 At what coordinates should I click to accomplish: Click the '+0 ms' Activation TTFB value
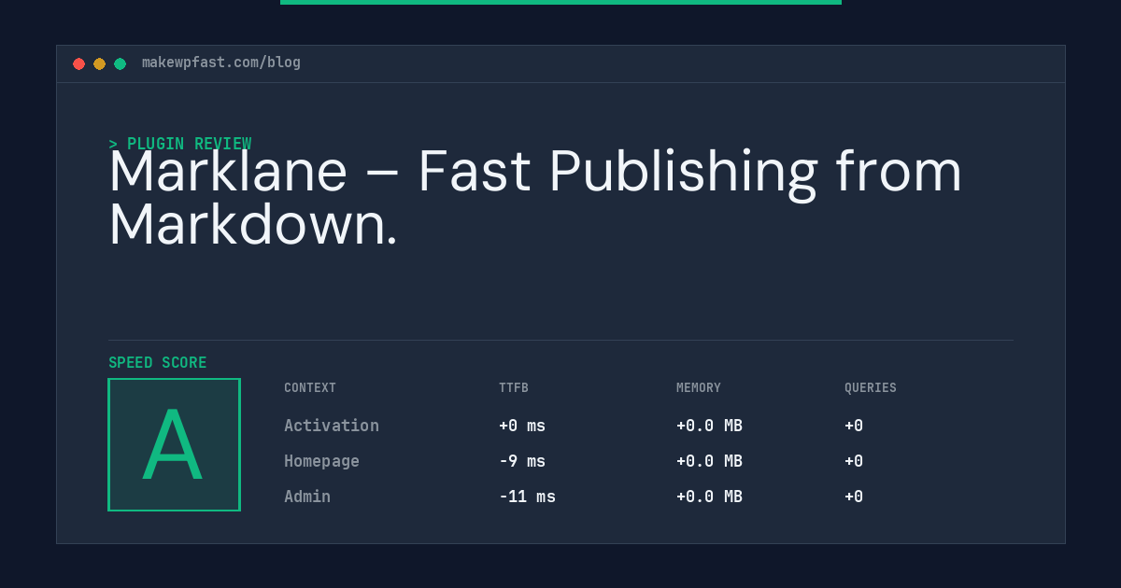click(522, 426)
